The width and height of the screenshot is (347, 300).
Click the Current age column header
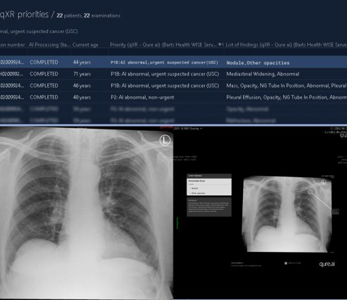pos(85,45)
